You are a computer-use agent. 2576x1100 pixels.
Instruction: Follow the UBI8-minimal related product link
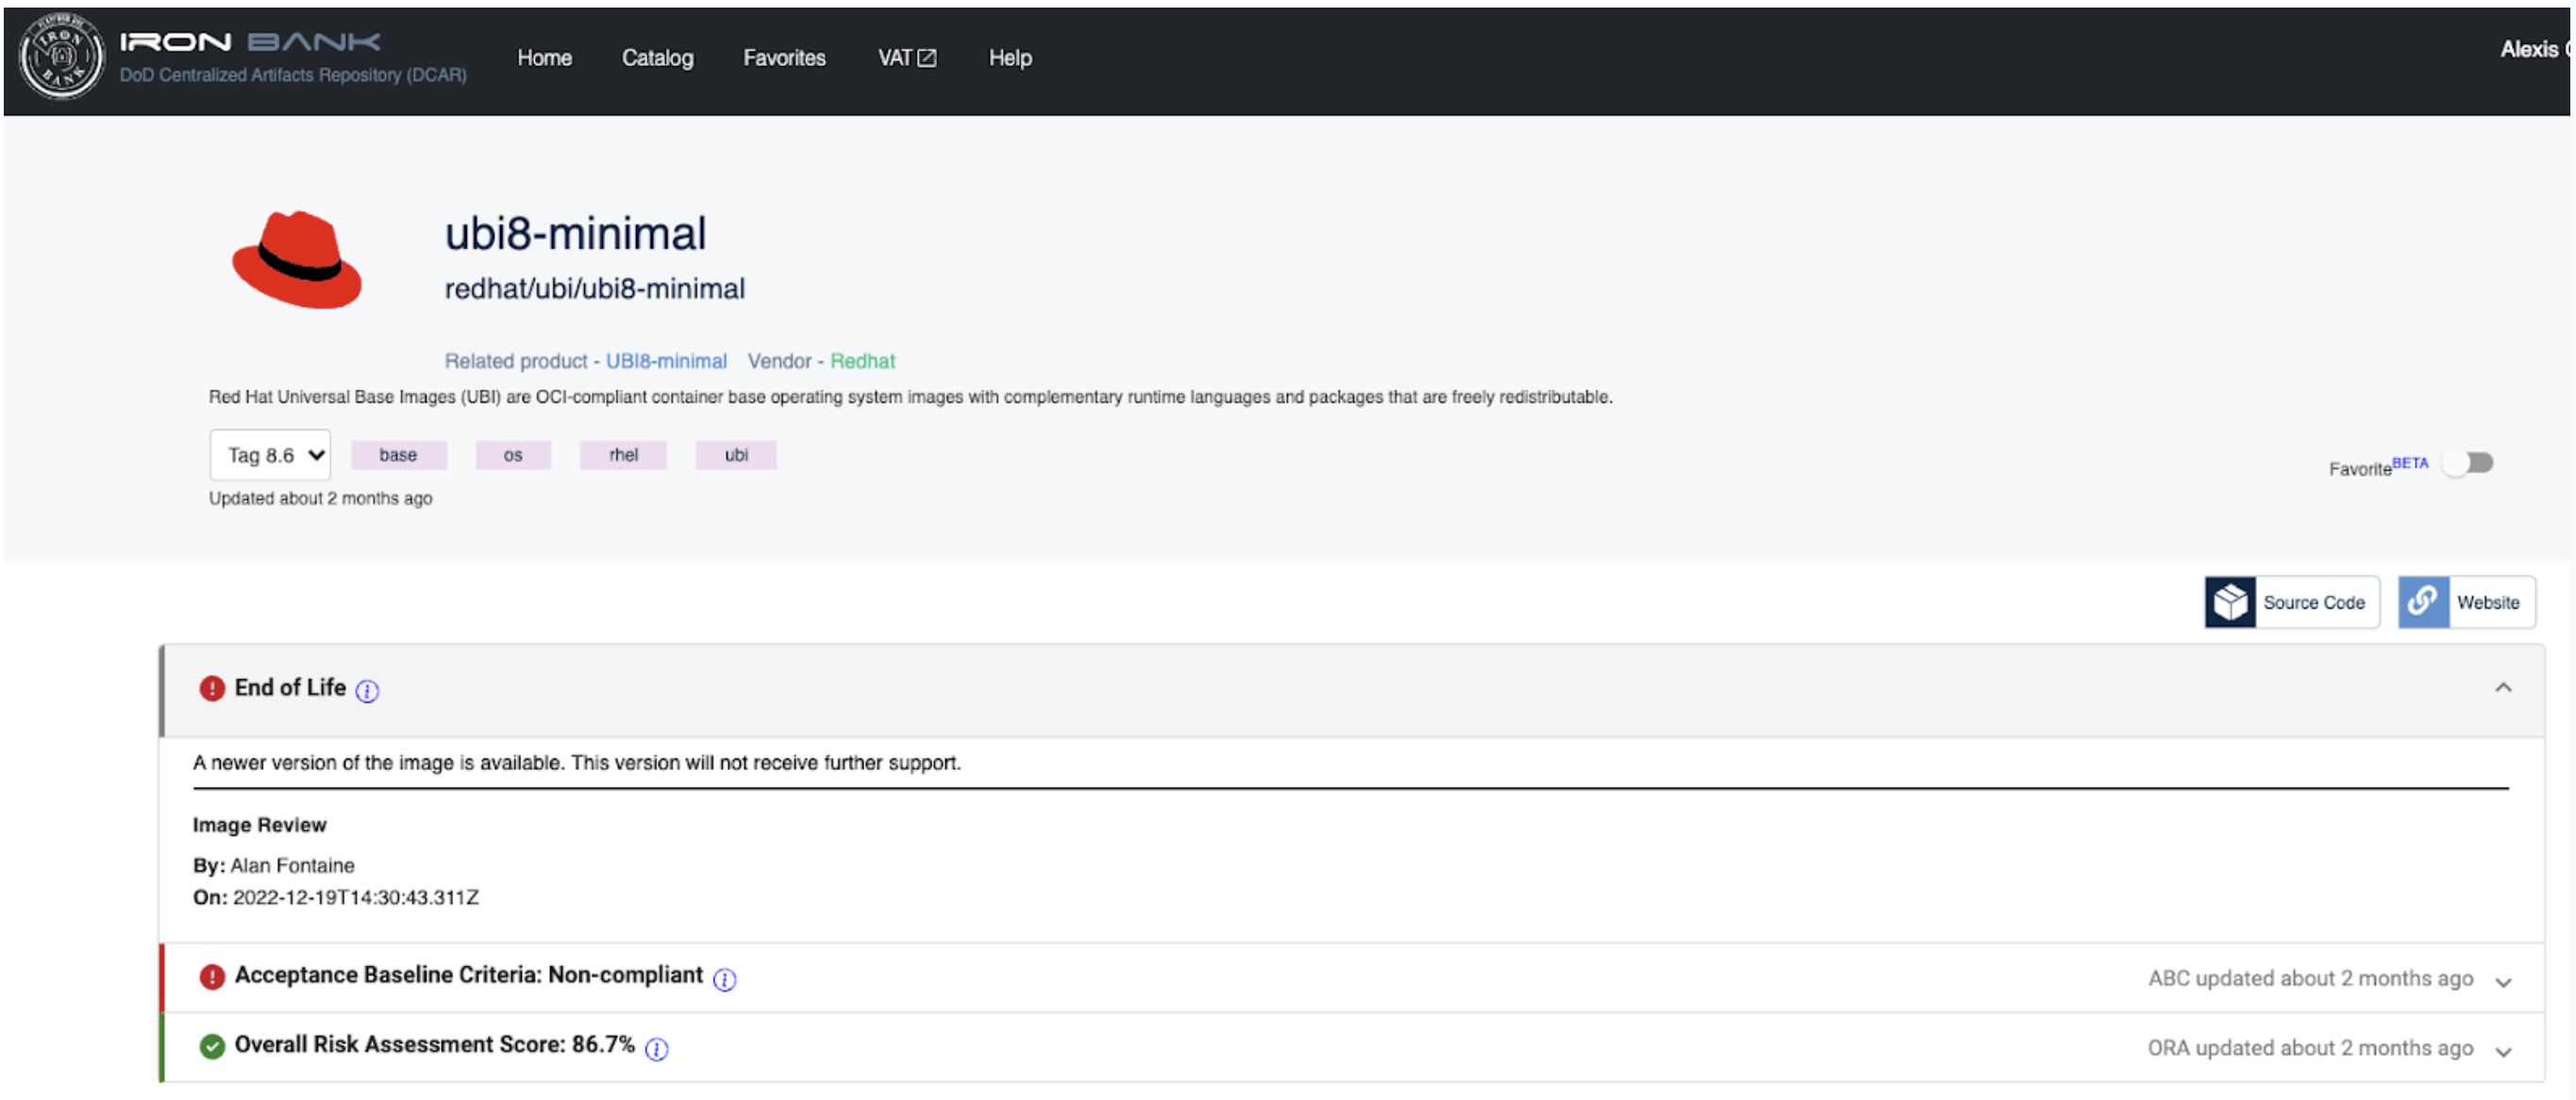tap(666, 361)
